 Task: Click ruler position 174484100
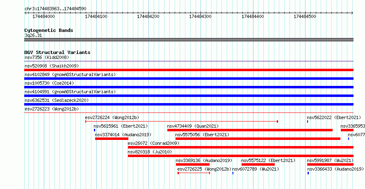[96, 16]
